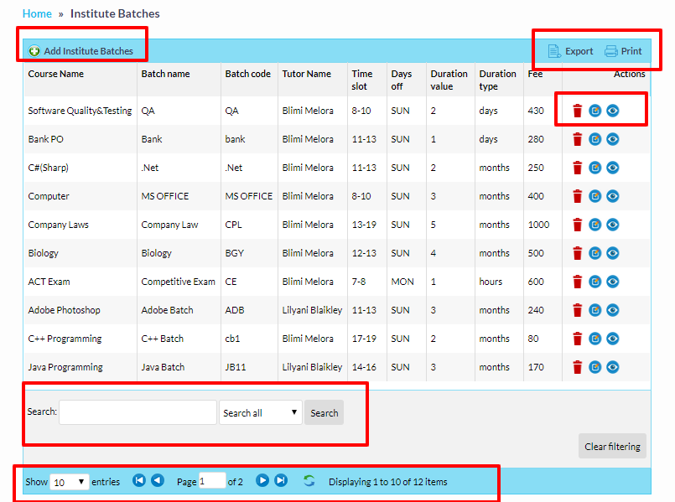Jump to the last page of results
This screenshot has height=502, width=675.
tap(281, 480)
